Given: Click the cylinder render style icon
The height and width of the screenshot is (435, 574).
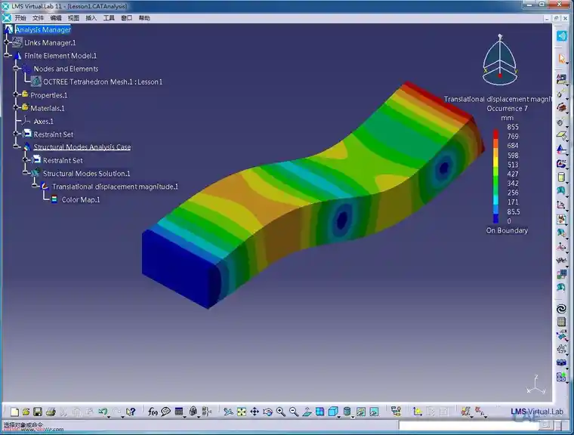Looking at the screenshot, I should click(x=347, y=412).
